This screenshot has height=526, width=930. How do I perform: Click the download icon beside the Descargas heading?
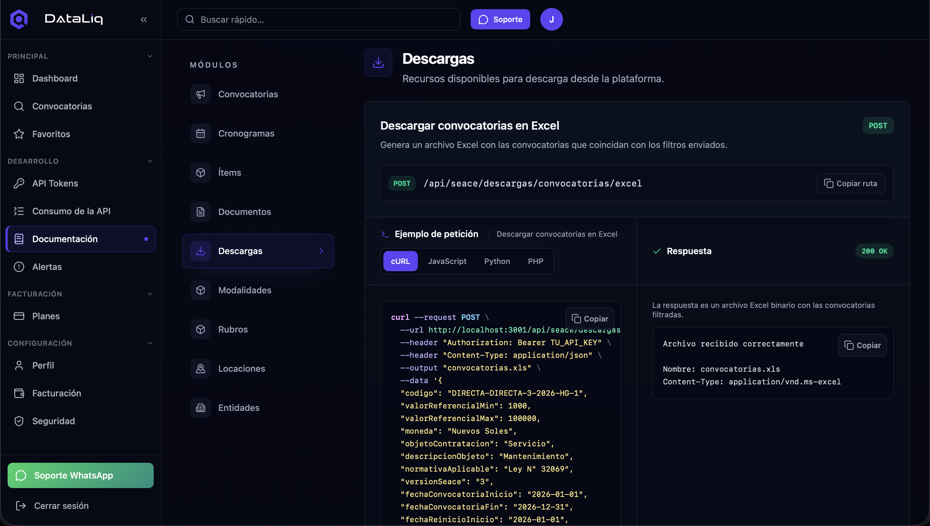coord(378,63)
